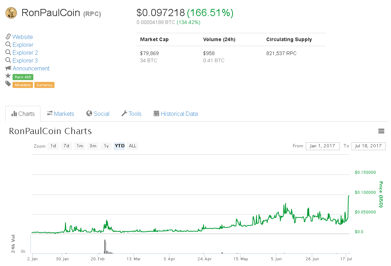Click the magnifier icon next to Explorer
391x266 pixels.
point(8,45)
